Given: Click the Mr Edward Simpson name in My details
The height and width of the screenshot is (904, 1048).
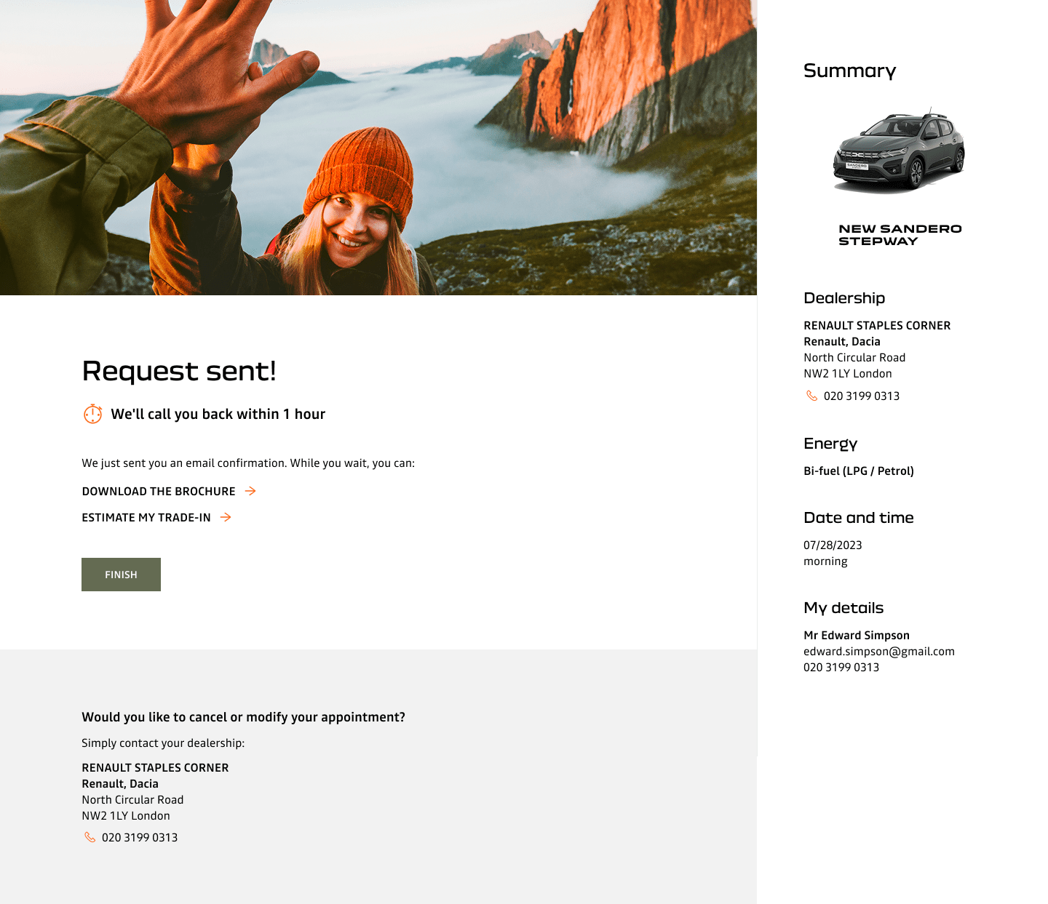Looking at the screenshot, I should point(857,636).
